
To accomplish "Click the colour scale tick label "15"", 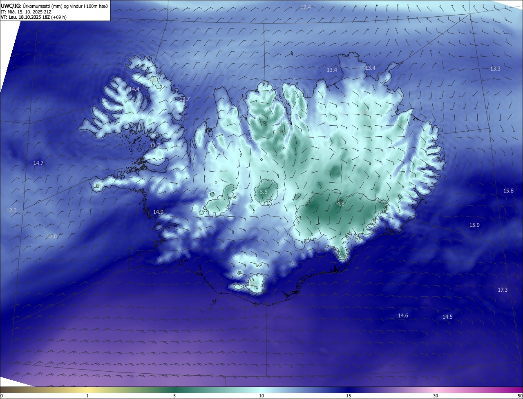I will point(349,396).
